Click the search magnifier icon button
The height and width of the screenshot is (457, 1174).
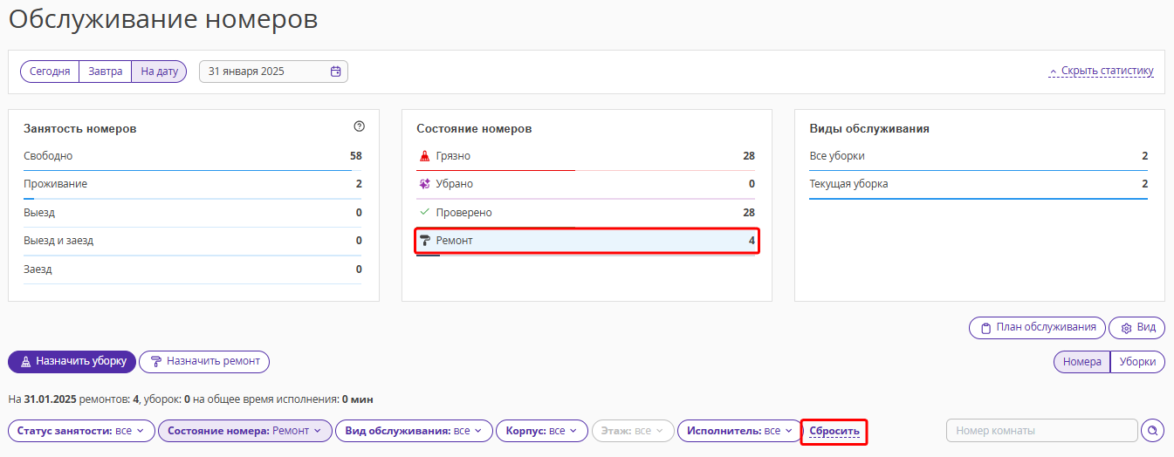tap(1153, 431)
